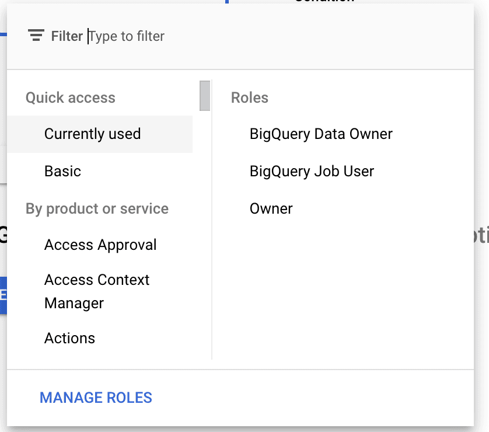Click the category list scrollbar thumb
Viewport: 489px width, 432px height.
click(x=205, y=96)
